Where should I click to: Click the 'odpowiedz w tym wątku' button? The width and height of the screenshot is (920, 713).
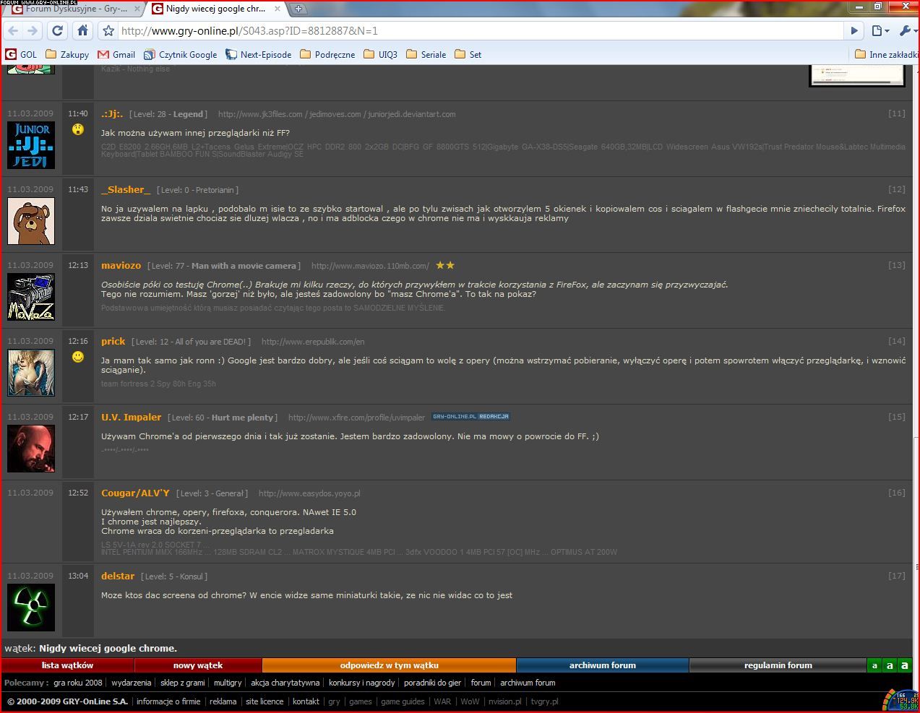[389, 665]
